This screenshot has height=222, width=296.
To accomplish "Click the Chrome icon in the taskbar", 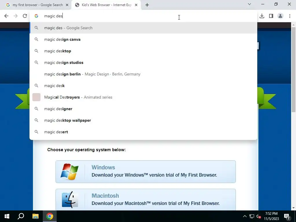I will click(x=50, y=216).
